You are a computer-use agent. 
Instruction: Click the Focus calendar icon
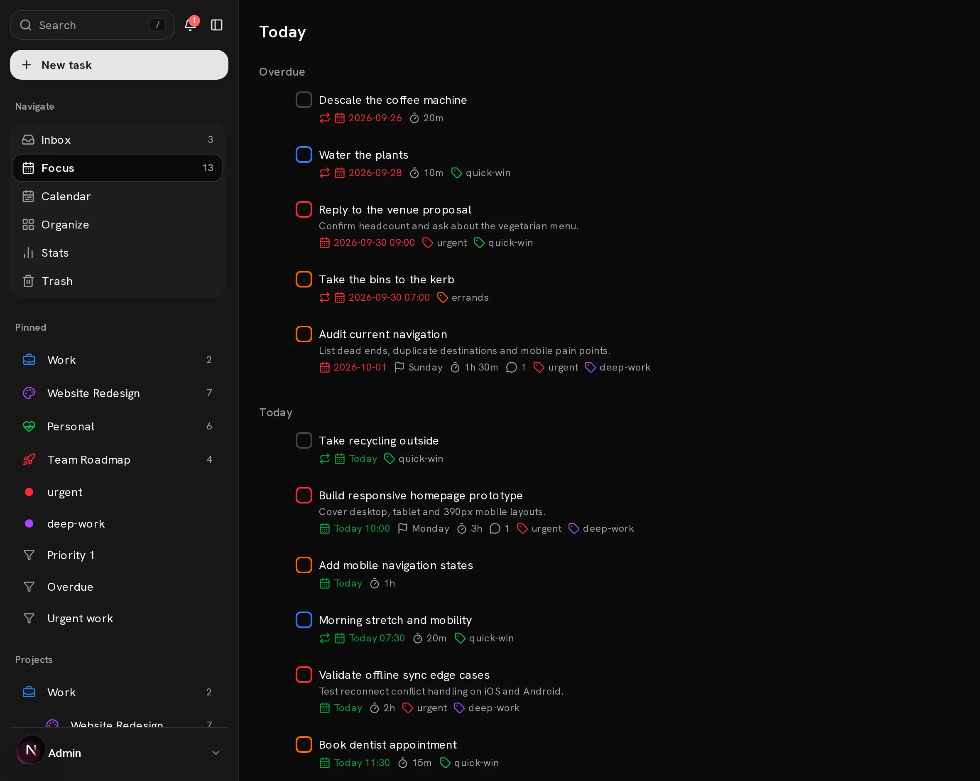(28, 168)
